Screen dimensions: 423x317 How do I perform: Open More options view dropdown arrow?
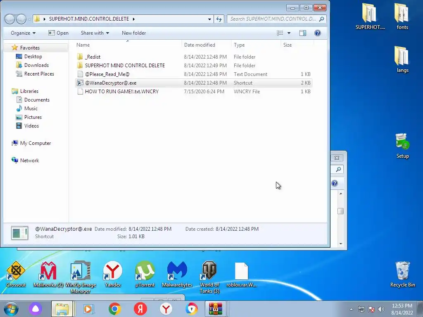tap(289, 33)
